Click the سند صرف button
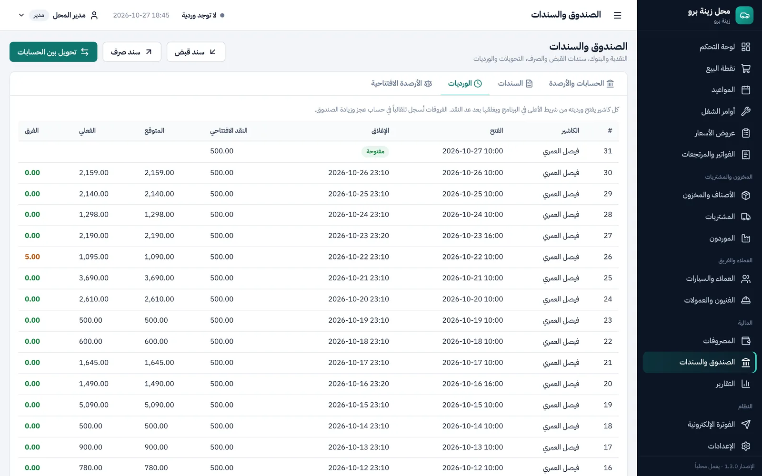Viewport: 762px width, 476px height. tap(132, 52)
